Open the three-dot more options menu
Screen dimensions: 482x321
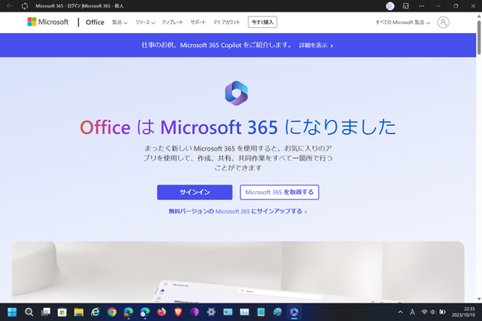(x=422, y=6)
